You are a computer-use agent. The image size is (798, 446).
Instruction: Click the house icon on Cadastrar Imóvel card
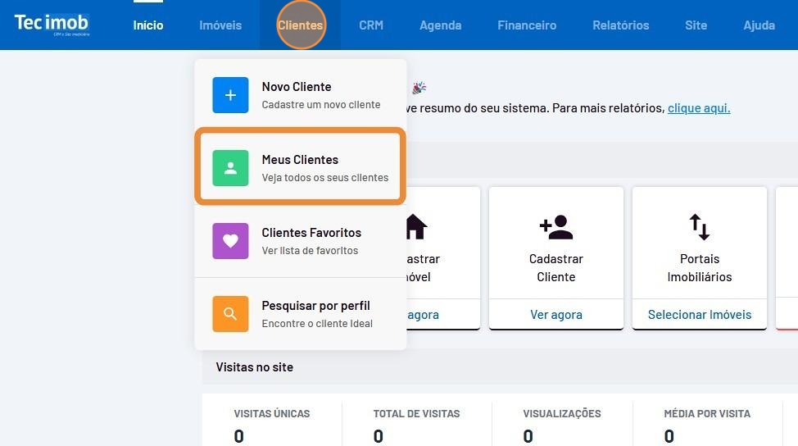pyautogui.click(x=416, y=227)
